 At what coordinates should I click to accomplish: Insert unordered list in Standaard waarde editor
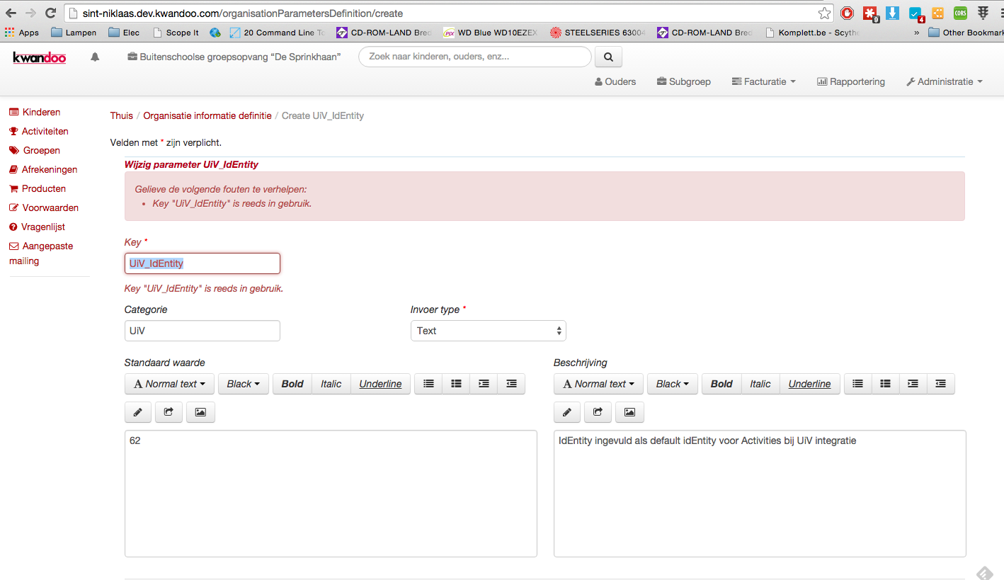[428, 384]
